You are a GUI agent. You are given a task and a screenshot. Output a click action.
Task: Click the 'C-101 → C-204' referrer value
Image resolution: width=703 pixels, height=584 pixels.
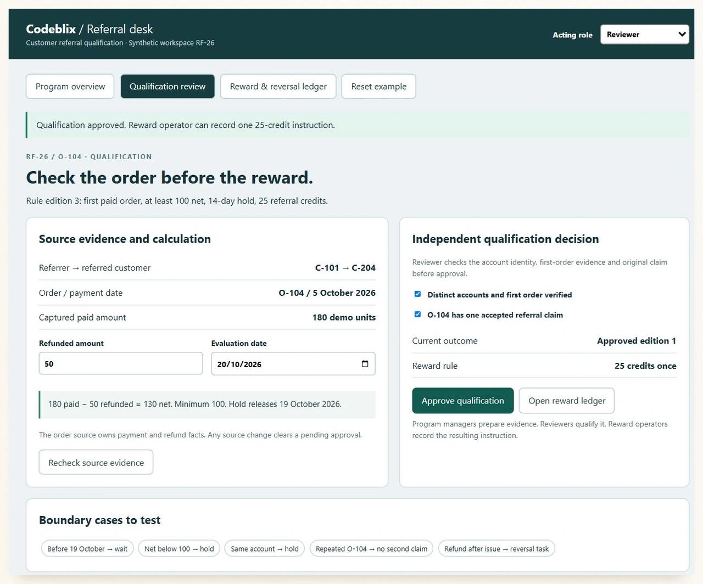click(x=345, y=268)
